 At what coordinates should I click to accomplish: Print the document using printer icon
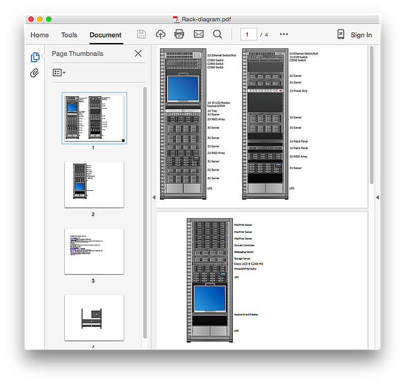tap(179, 34)
